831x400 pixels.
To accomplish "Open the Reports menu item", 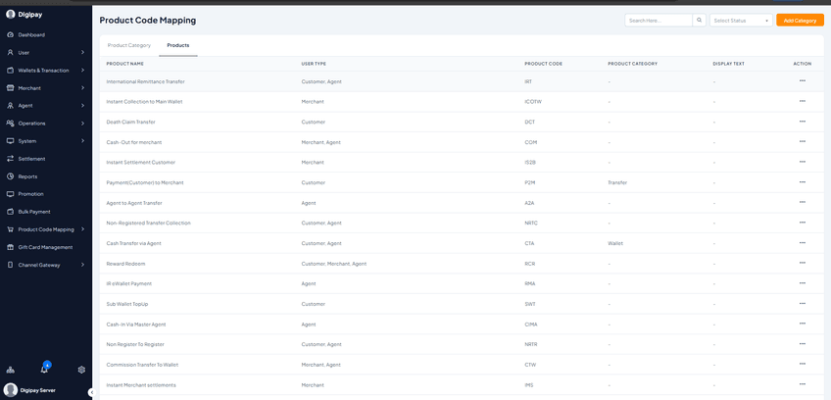I will coord(27,176).
